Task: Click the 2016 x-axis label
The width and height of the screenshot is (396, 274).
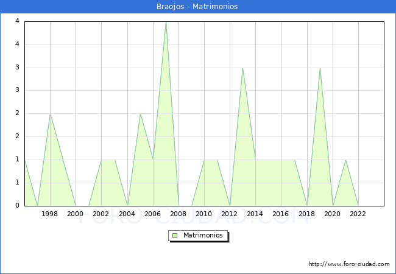Action: [x=280, y=214]
